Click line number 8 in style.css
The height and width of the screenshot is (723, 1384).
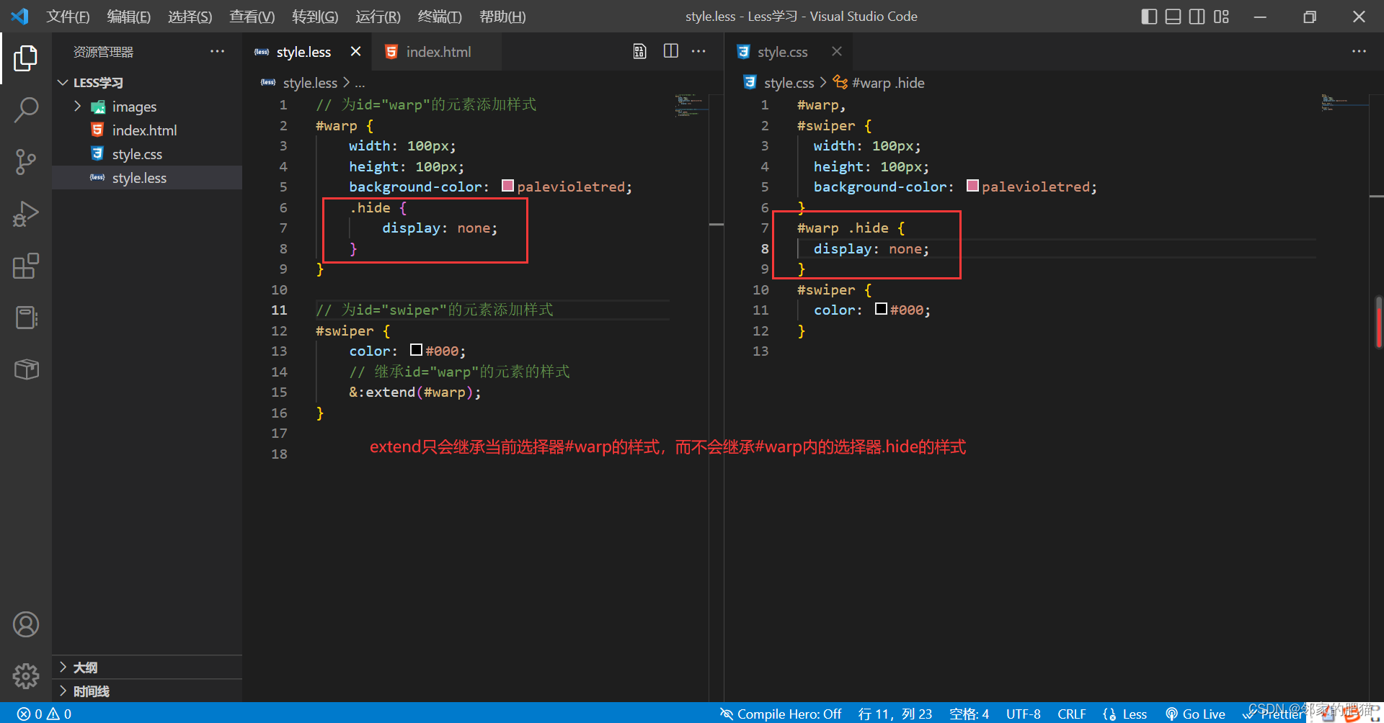coord(765,248)
